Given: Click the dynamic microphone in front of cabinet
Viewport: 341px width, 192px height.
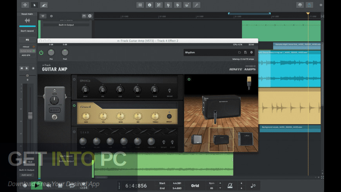Looking at the screenshot, I should coord(215,117).
